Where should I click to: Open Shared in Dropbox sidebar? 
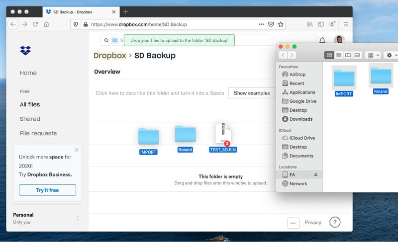(x=30, y=119)
